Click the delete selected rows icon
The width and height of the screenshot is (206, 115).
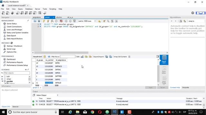(x=90, y=57)
